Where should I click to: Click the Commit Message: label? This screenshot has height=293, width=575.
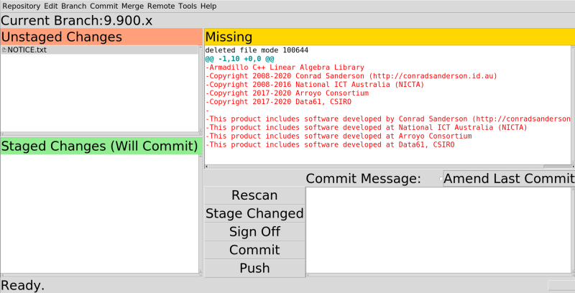click(364, 178)
